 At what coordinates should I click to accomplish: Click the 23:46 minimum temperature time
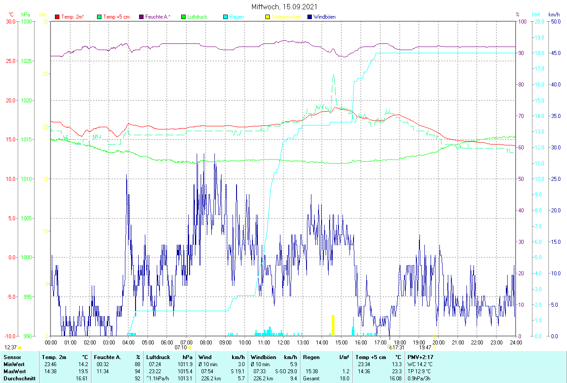(x=50, y=364)
